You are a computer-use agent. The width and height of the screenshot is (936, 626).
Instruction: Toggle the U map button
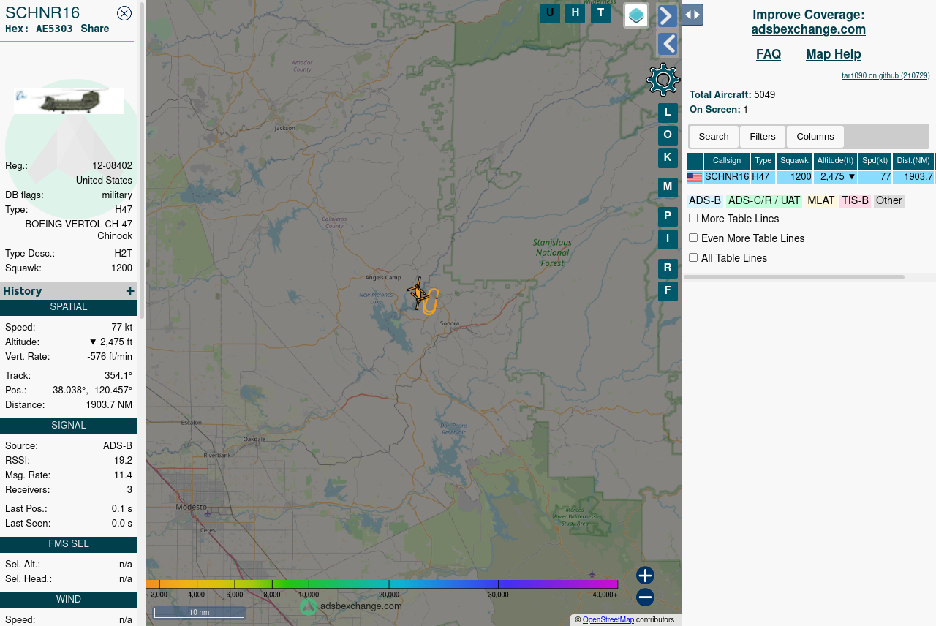click(x=550, y=13)
